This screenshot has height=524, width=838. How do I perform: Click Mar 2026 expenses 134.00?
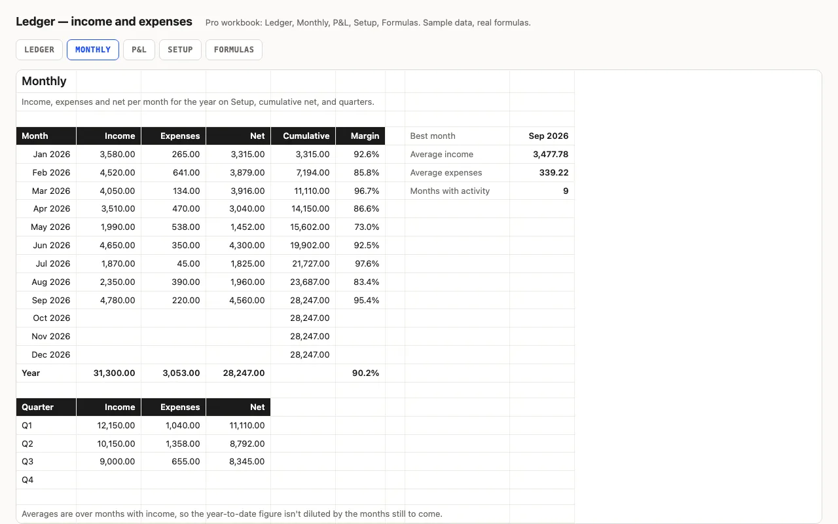point(173,191)
